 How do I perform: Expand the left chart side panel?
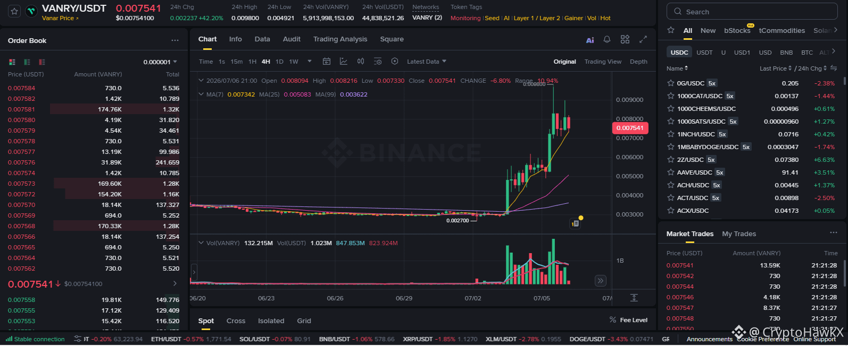coord(194,272)
